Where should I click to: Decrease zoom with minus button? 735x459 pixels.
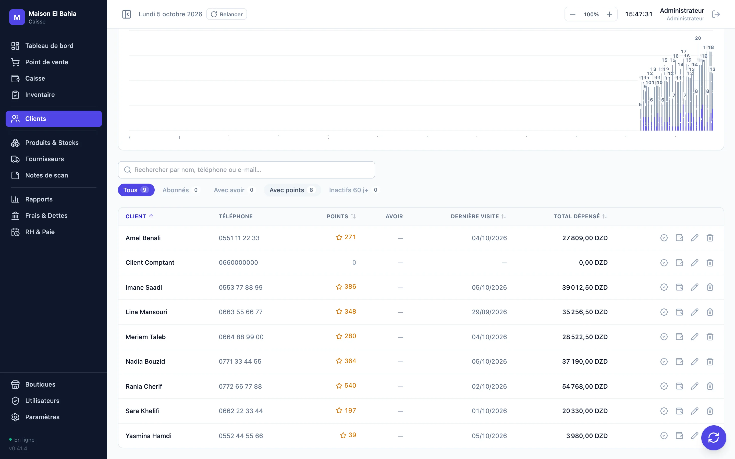coord(572,14)
